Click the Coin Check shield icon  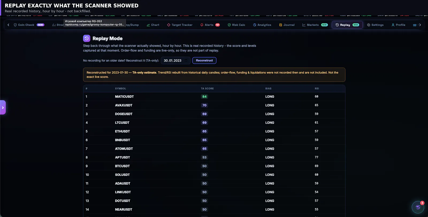click(15, 25)
